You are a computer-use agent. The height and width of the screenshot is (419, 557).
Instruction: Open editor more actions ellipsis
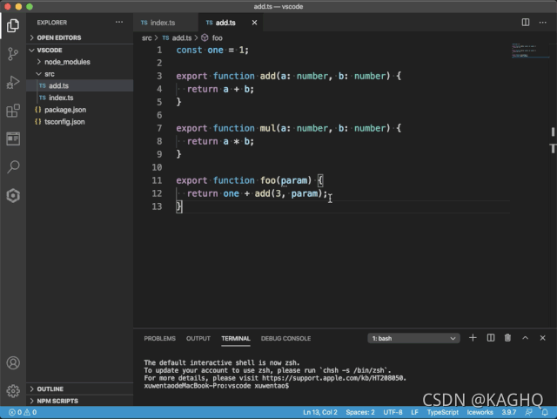(x=542, y=23)
